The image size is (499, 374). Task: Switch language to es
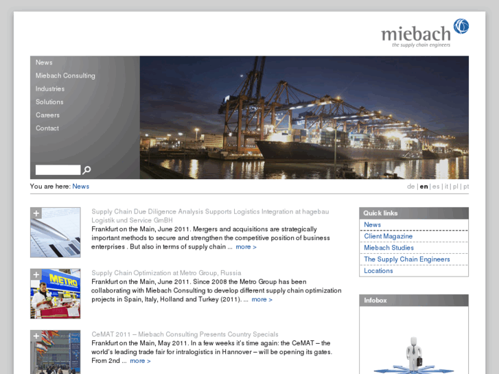click(x=436, y=187)
